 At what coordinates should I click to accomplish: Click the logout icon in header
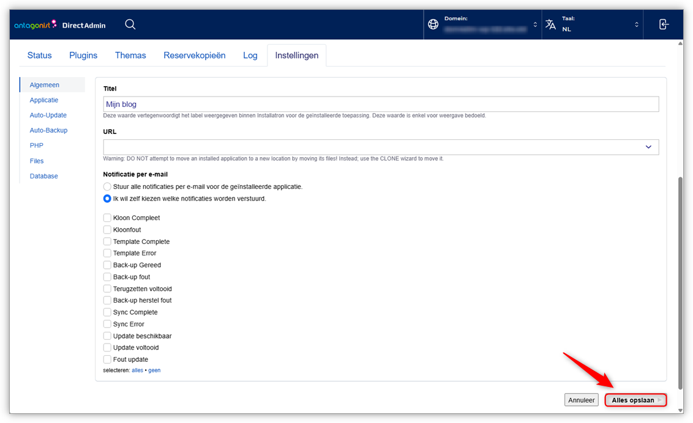pos(664,24)
